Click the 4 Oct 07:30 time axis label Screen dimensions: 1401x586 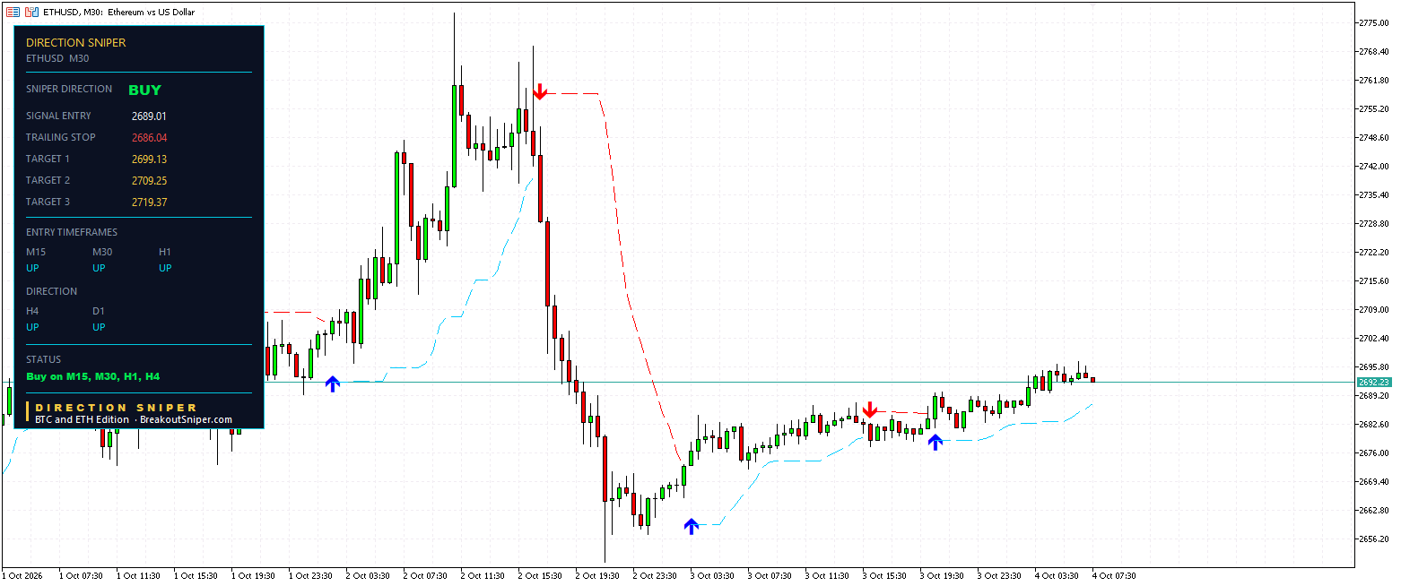coord(1115,576)
